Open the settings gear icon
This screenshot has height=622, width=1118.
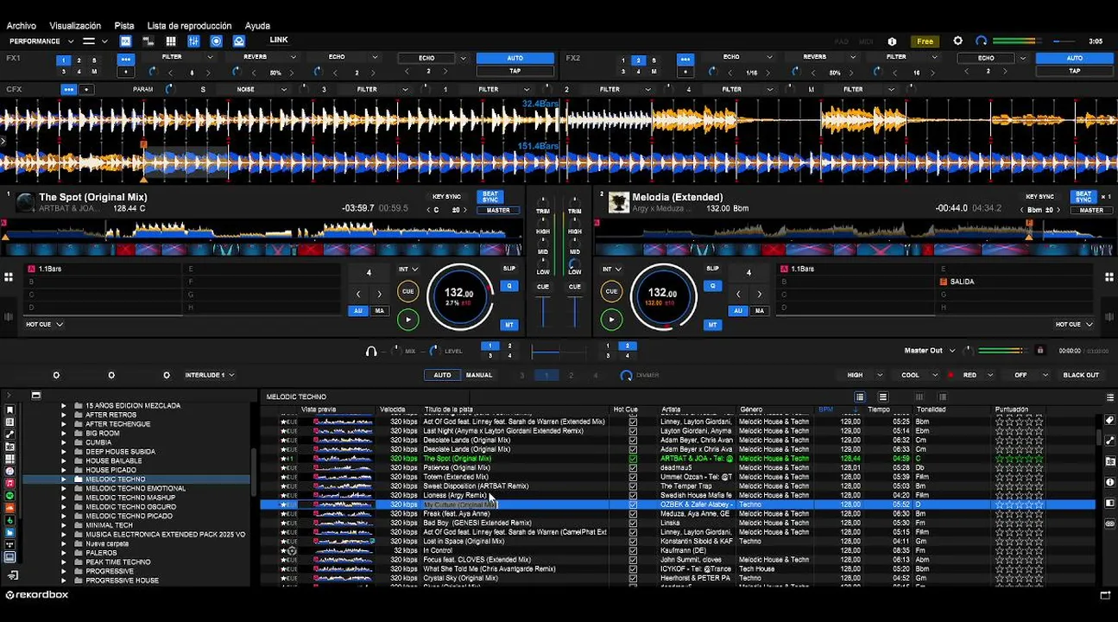pos(957,41)
